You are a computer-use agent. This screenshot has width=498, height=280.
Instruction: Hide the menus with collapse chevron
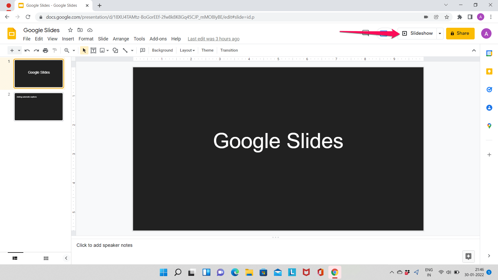(474, 50)
